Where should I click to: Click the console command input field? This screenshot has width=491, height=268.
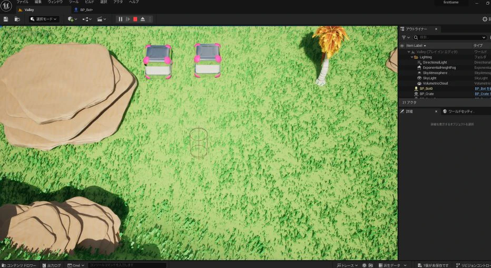[x=127, y=265]
